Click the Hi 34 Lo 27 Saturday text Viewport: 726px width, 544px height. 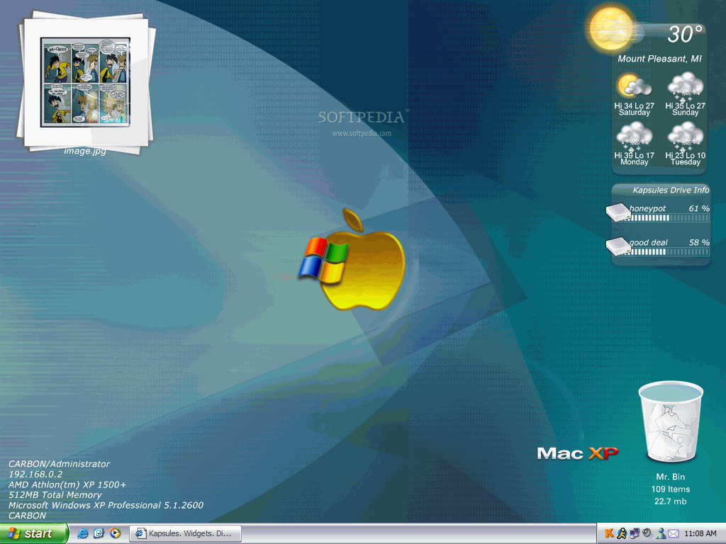tap(635, 108)
